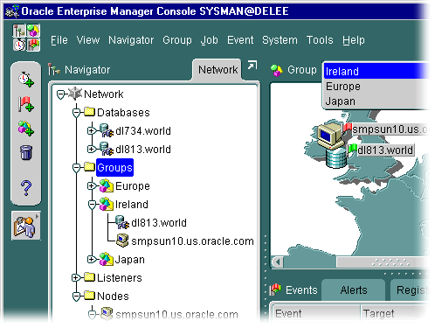Open the Help menu
Viewport: 435px width, 328px height.
(354, 40)
